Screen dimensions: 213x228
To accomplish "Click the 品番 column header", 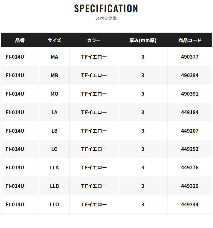I will coord(20,40).
